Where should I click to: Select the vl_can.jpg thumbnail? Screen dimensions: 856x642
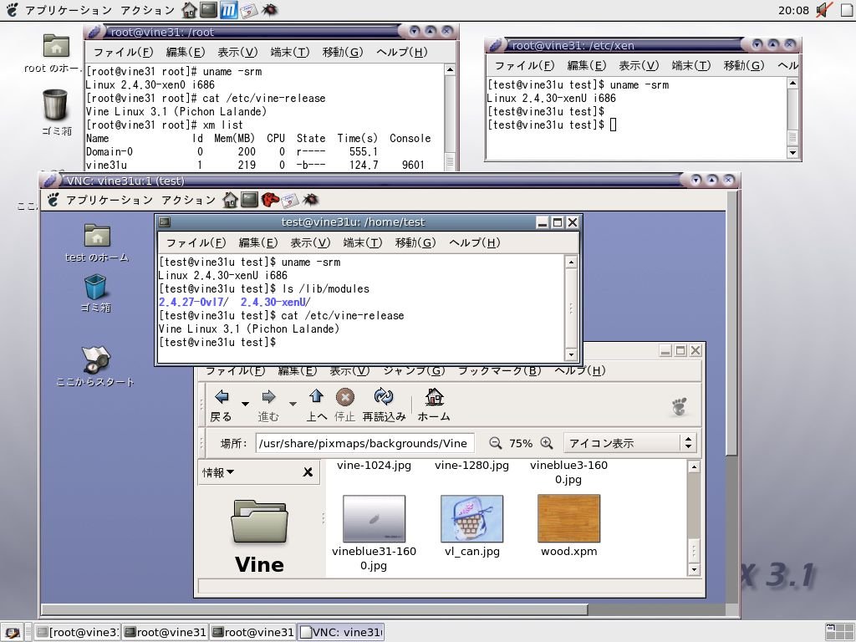click(471, 518)
